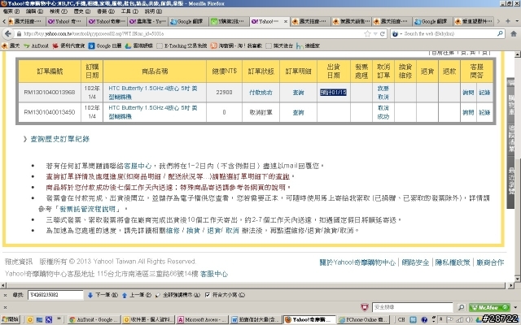
Task: Click 查詢 for order RM1301040013450
Action: (x=298, y=113)
